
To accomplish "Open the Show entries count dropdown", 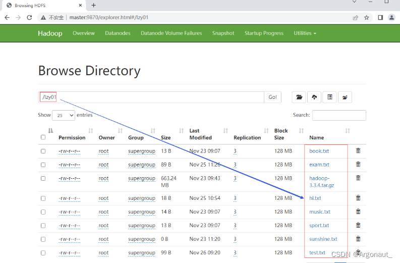I will pyautogui.click(x=64, y=115).
